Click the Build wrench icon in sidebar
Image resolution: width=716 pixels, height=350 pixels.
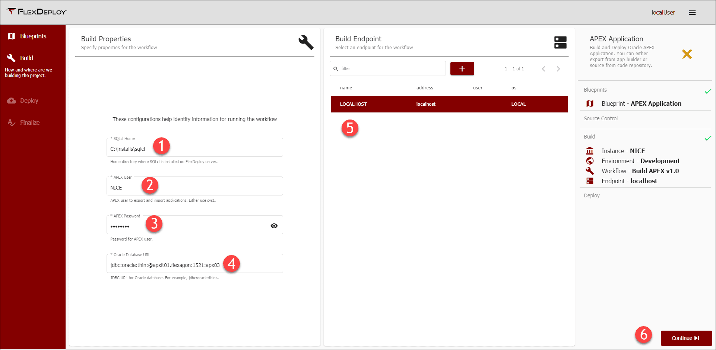tap(12, 58)
